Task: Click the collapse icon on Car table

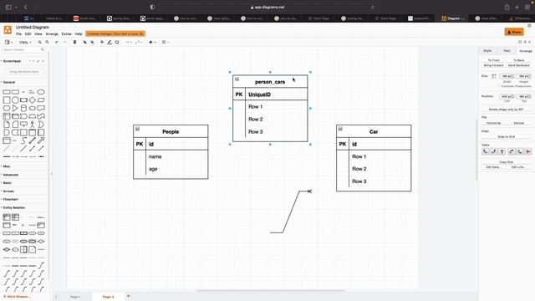Action: (340, 129)
